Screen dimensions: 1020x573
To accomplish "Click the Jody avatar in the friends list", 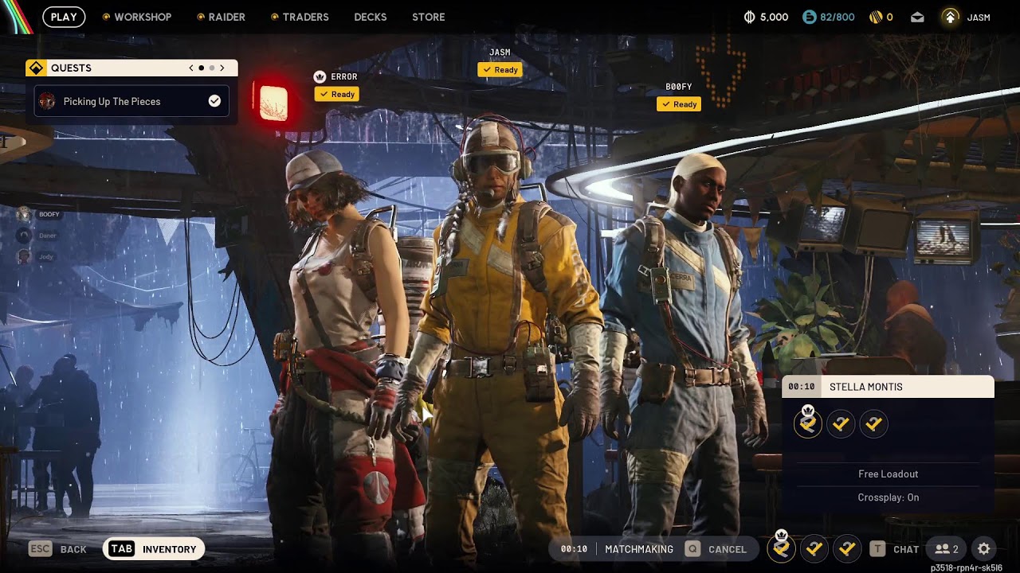I will 24,256.
